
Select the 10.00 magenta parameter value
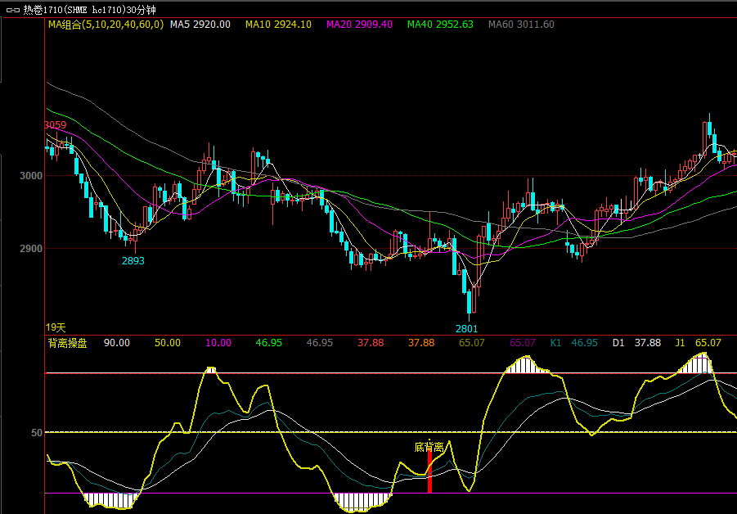218,343
